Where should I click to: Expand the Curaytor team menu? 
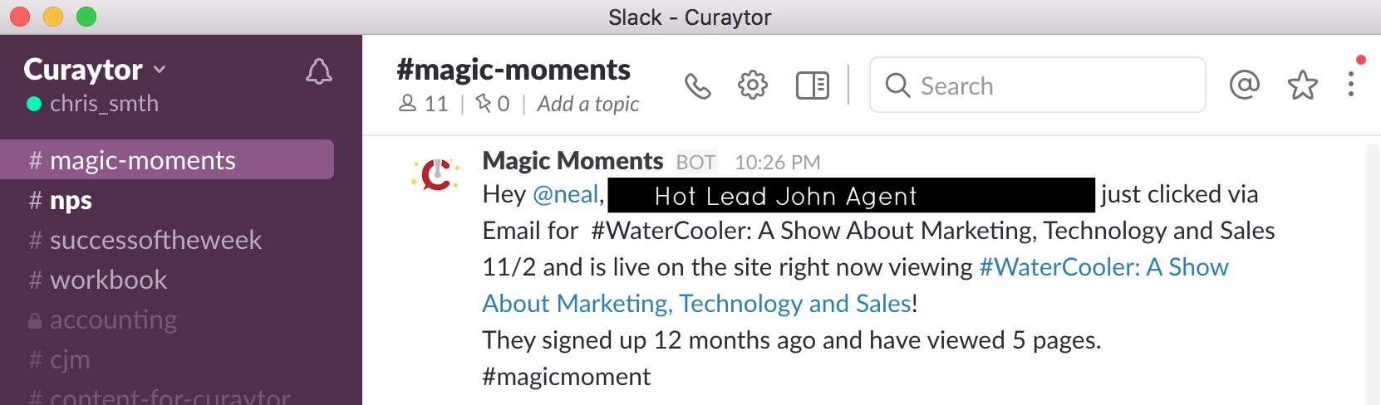95,70
